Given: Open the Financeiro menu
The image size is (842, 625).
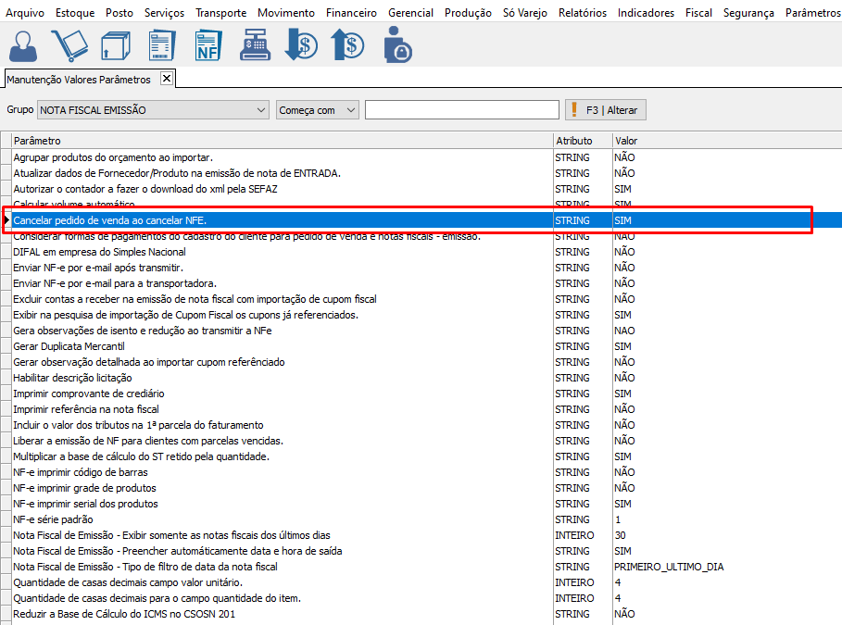Looking at the screenshot, I should point(351,13).
